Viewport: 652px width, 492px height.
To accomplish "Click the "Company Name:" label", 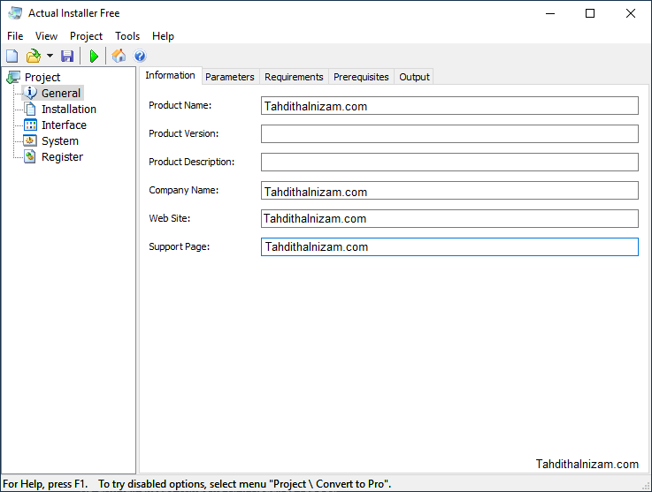I will coord(184,190).
